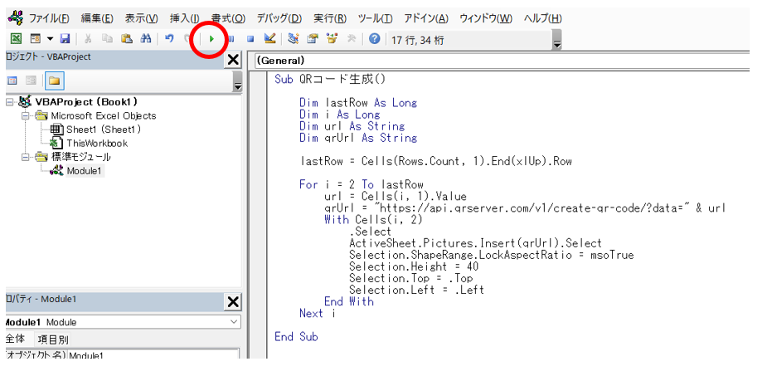Click the For i = 2 To lastRow line
The image size is (772, 376).
tap(362, 185)
